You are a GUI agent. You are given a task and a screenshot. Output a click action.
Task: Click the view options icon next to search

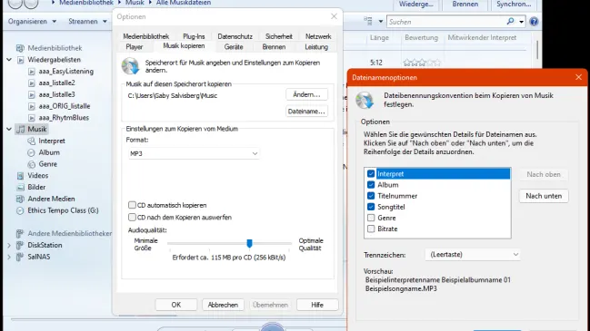click(368, 22)
